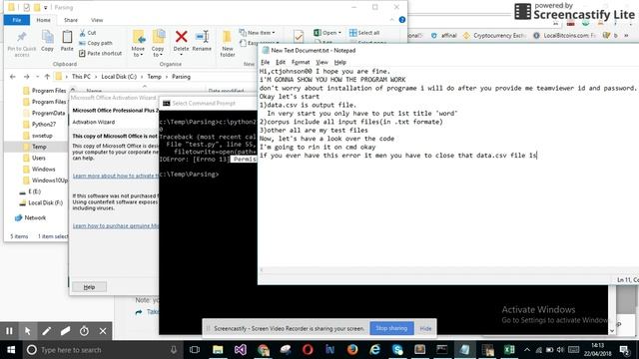
Task: Switch to the Home ribbon tab
Action: (43, 20)
